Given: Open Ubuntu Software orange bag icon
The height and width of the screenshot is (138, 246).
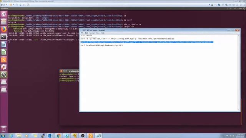Looking at the screenshot, I should 4,60.
